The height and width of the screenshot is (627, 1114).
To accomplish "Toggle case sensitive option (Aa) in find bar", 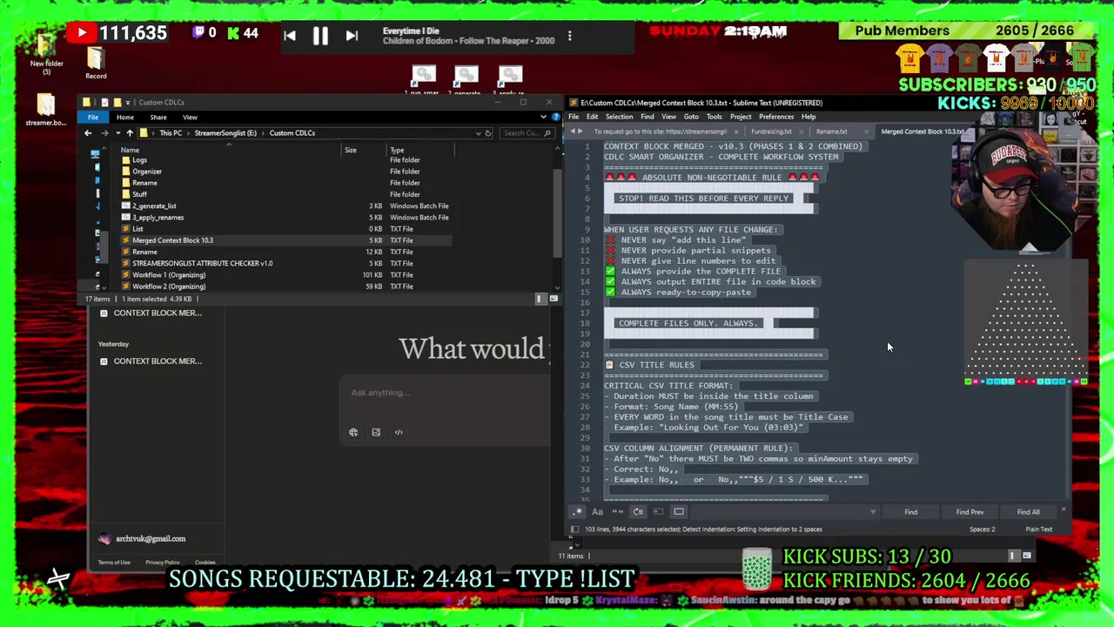I will 597,512.
